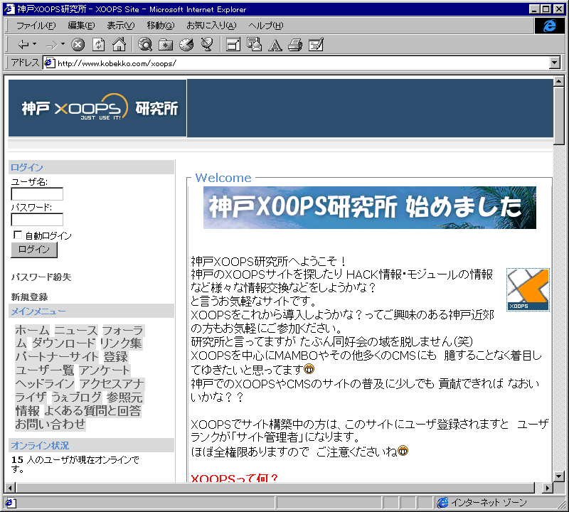Open the ホーム menu link
569x512 pixels.
tap(32, 330)
